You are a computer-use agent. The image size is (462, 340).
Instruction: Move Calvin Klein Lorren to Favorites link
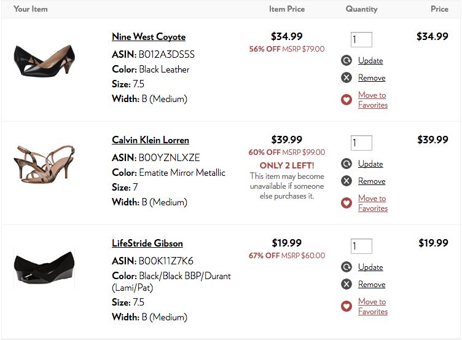373,203
